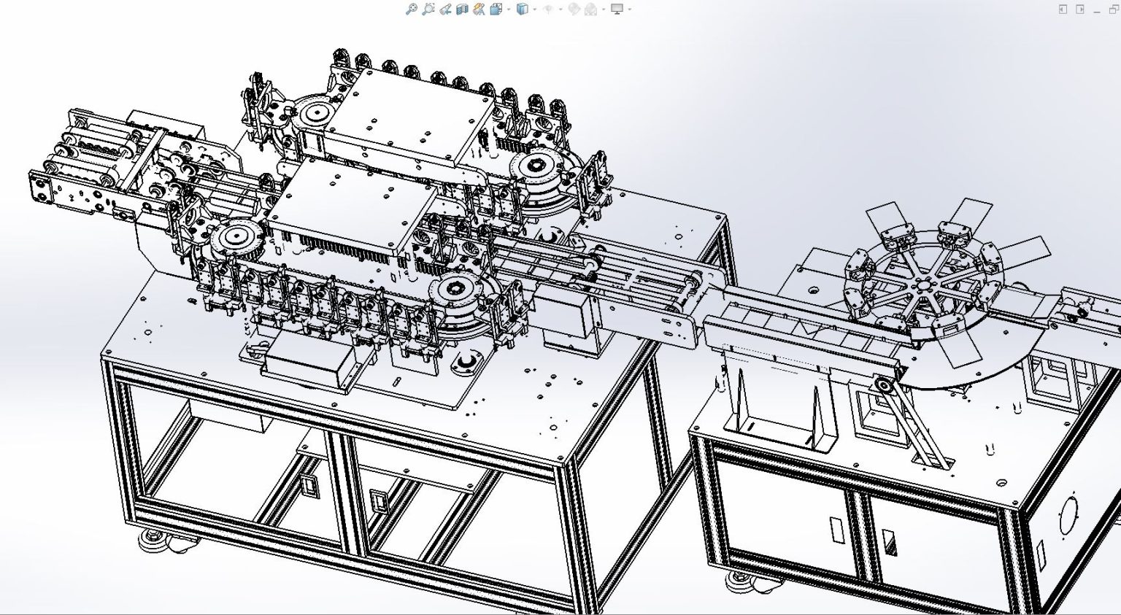
Task: Click the View Orientation cube icon
Action: coord(496,9)
